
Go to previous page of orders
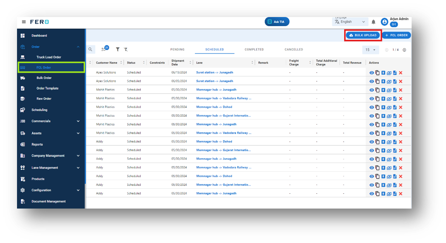pos(387,50)
